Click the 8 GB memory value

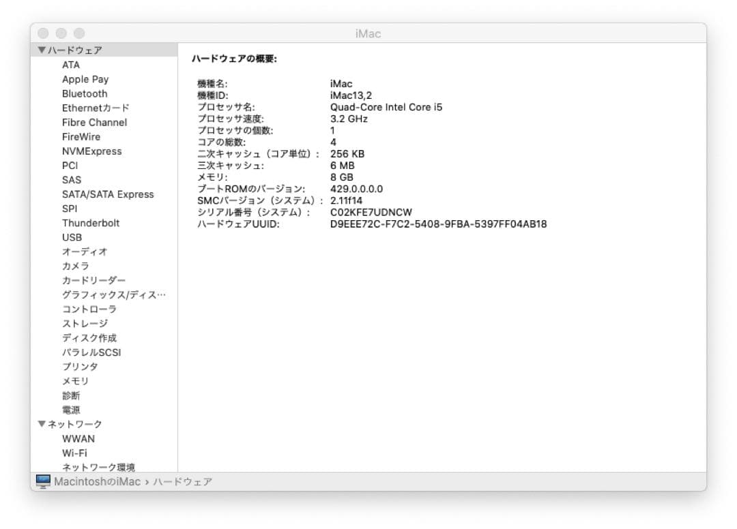point(341,177)
